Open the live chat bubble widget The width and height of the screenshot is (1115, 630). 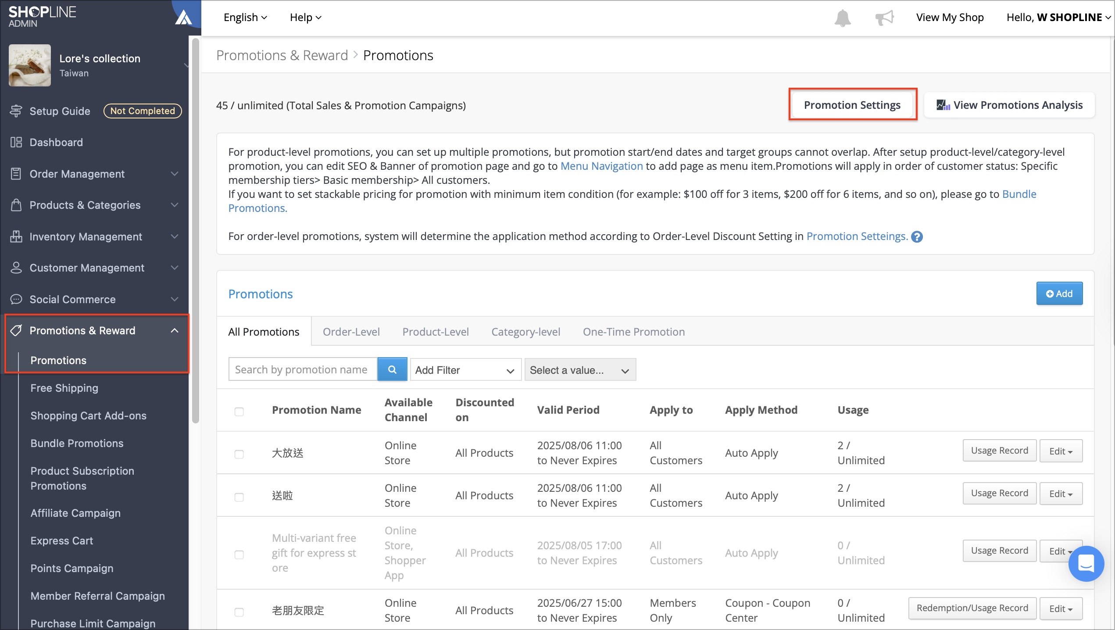click(1086, 563)
